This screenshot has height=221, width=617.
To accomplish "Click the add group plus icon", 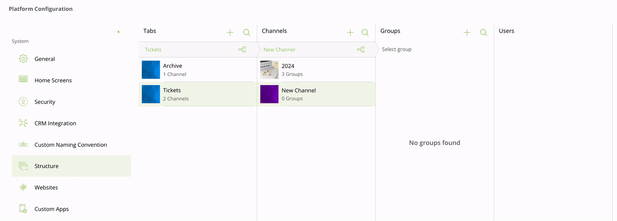I will 467,33.
